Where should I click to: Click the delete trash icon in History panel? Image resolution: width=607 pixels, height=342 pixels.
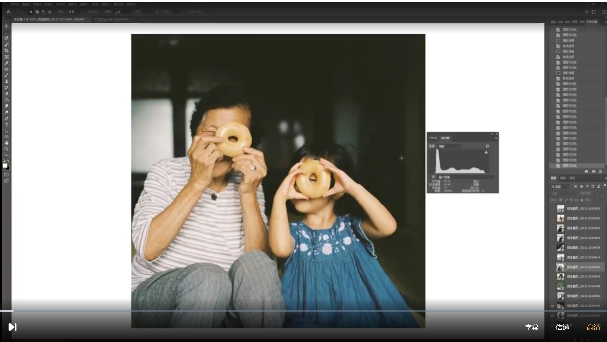tap(600, 171)
